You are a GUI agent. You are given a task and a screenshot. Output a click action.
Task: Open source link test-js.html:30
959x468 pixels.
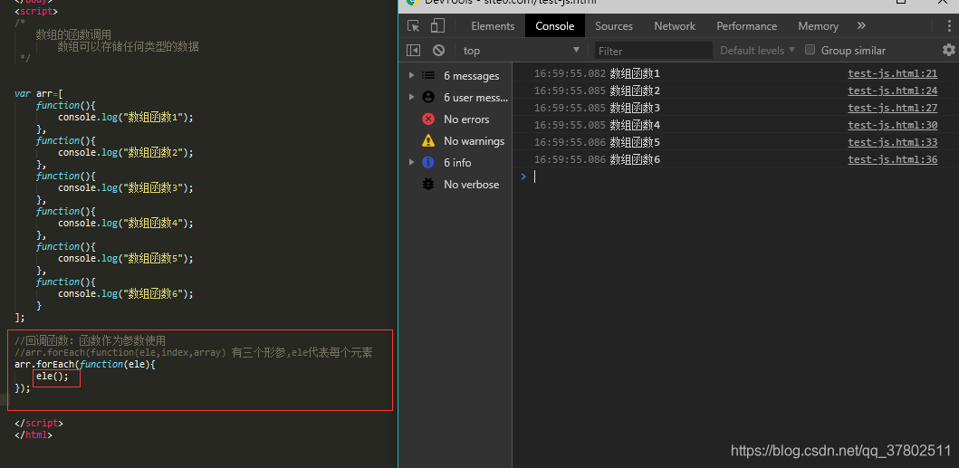point(892,126)
